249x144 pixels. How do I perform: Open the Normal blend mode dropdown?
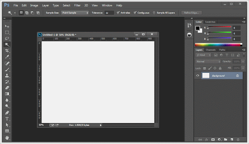[208, 62]
